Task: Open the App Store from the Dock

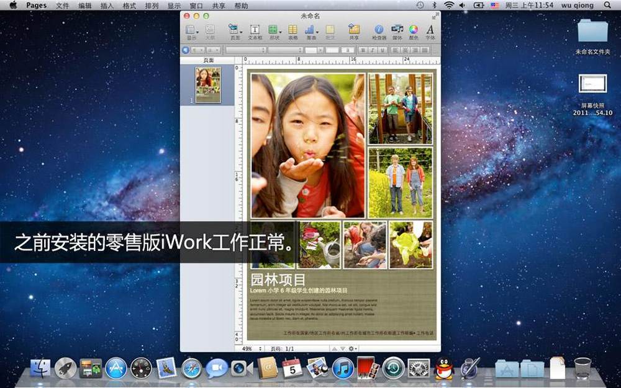Action: click(x=116, y=368)
